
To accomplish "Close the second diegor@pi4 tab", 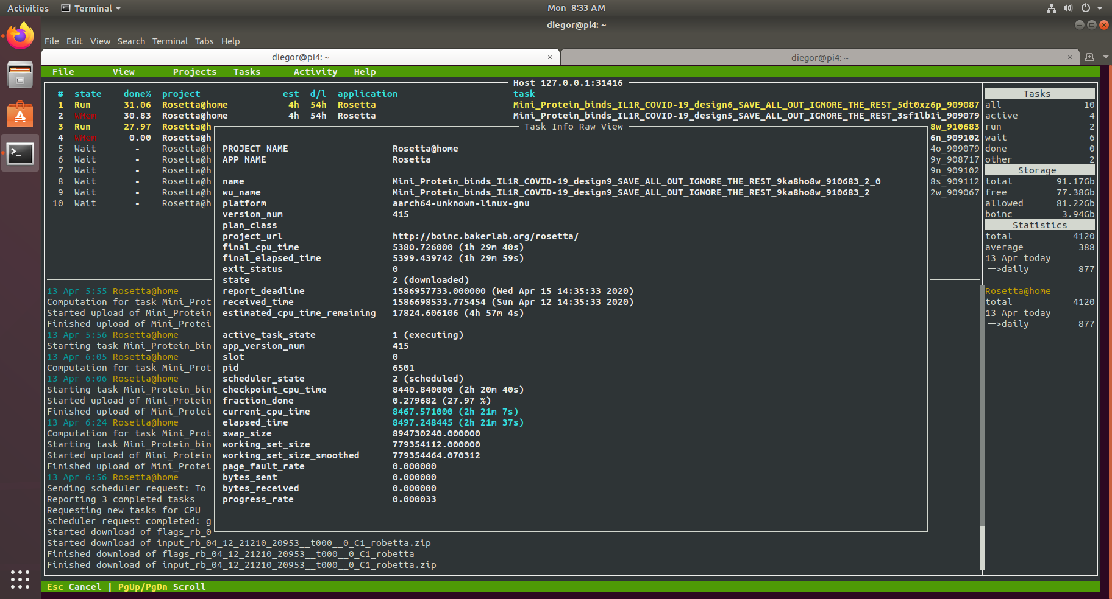I will (x=1070, y=57).
